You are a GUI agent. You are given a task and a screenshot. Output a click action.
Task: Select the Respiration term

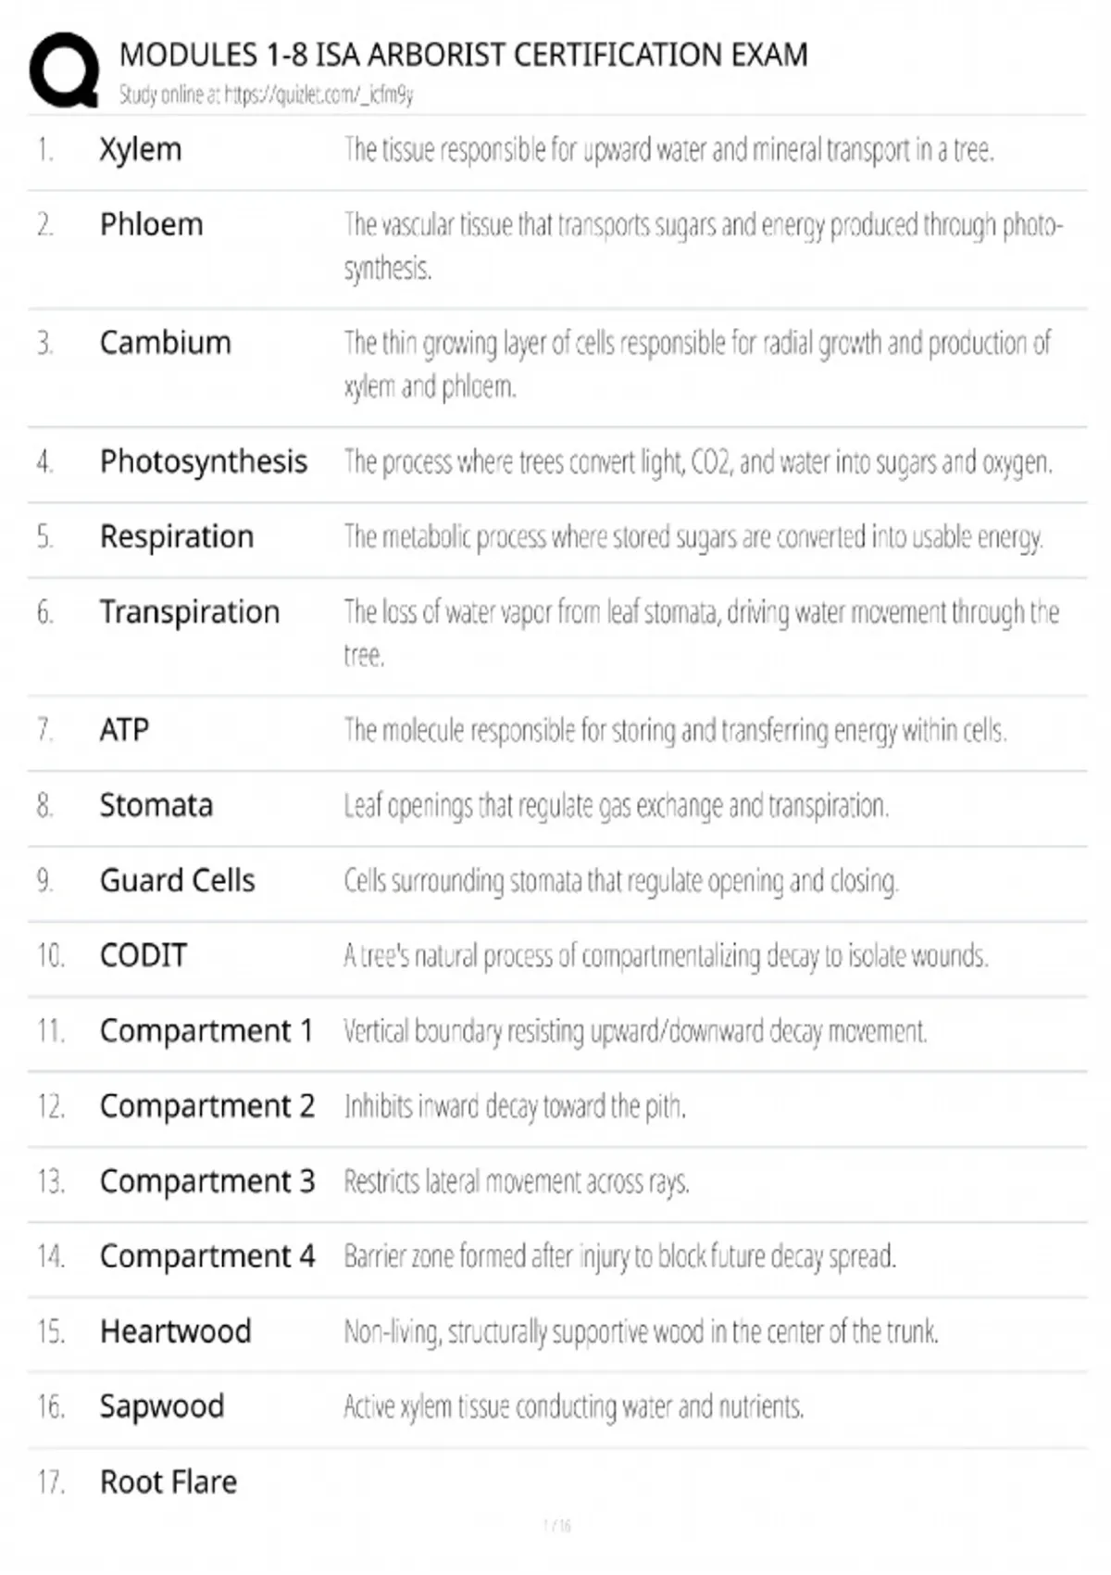coord(176,536)
